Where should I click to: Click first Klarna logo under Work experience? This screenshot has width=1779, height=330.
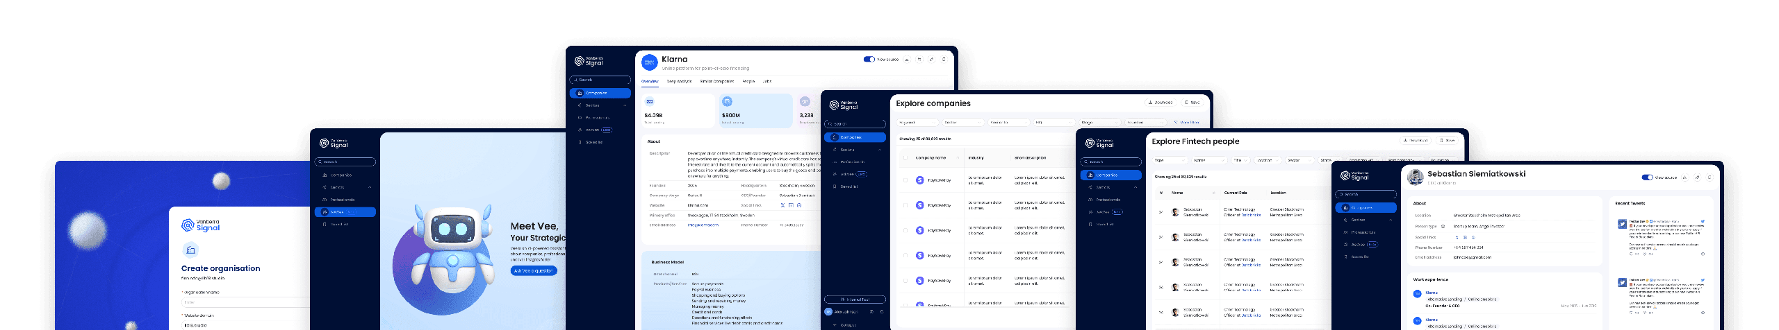coord(1418,294)
